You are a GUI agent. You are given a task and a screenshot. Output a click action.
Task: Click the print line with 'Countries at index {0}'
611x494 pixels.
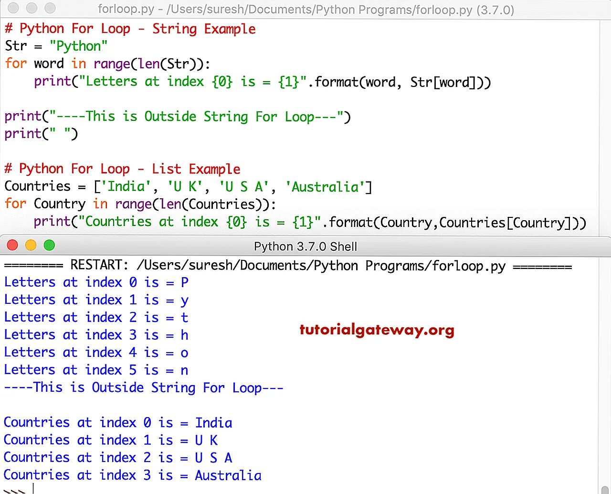[x=310, y=222]
